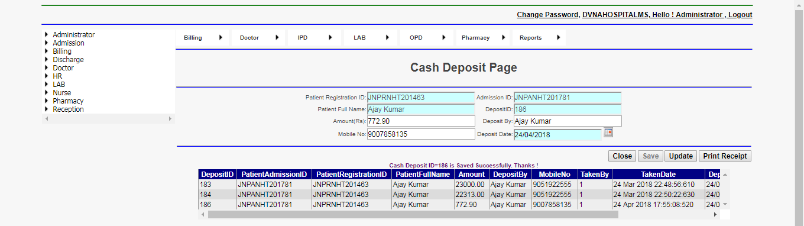Click the page vertical scrollbar up arrow

[799, 4]
